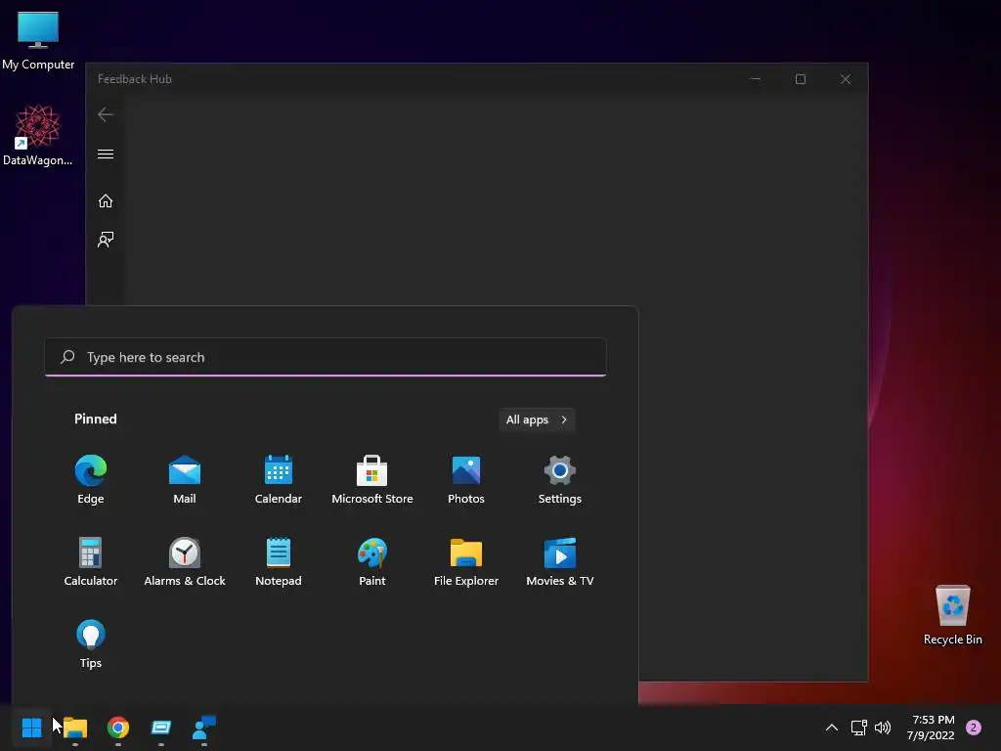Switch to the blue window app on taskbar
1001x751 pixels.
(161, 728)
